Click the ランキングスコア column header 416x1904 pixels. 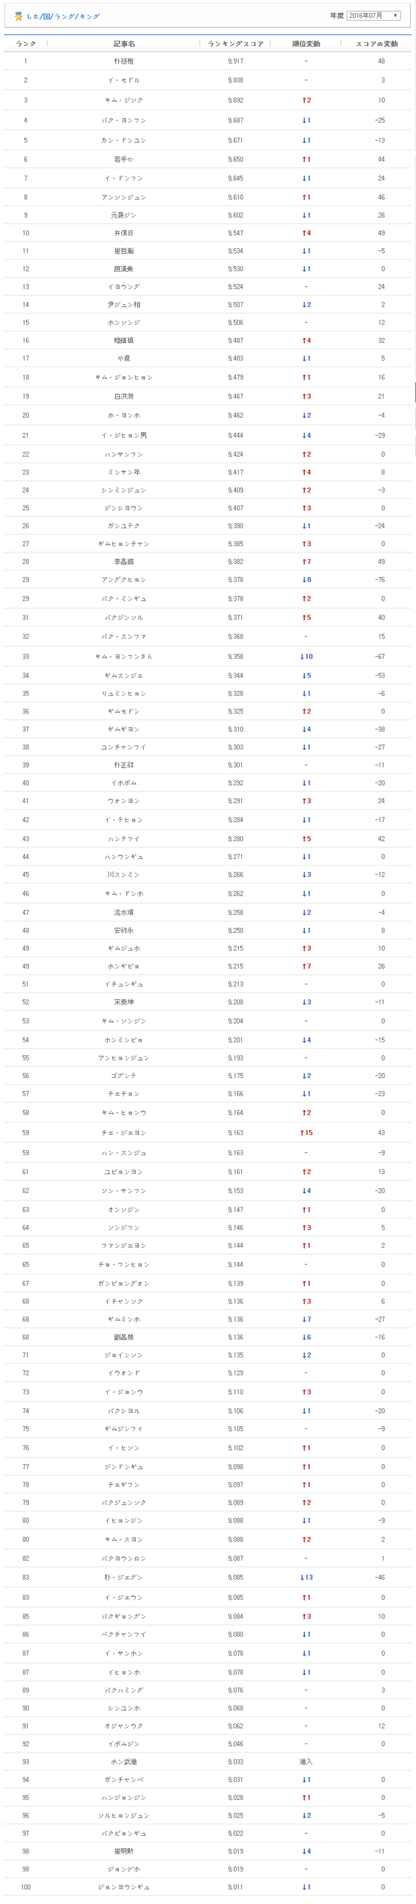coord(235,44)
